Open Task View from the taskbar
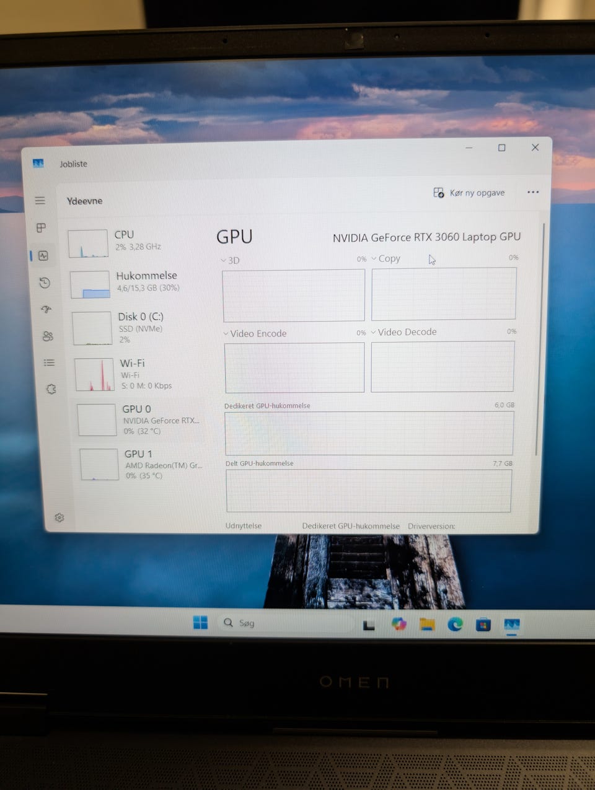The width and height of the screenshot is (595, 790). tap(369, 625)
